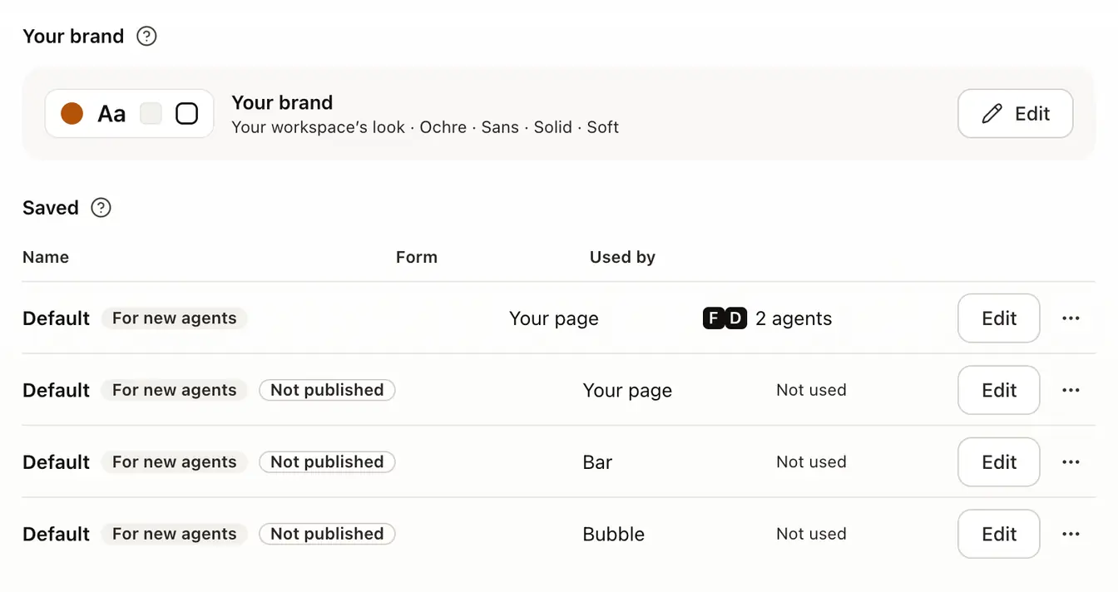Open help icon next to Your brand heading
The width and height of the screenshot is (1118, 592).
coord(146,36)
